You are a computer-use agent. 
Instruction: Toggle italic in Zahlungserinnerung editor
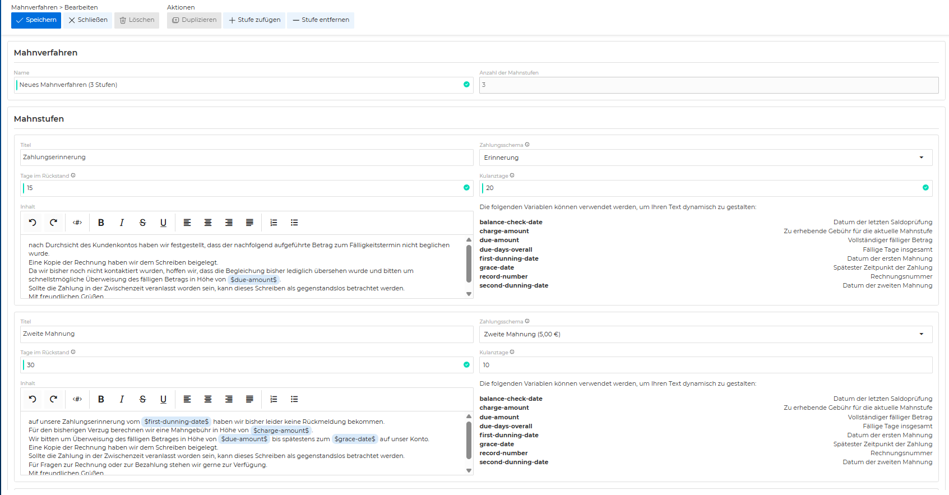point(122,223)
